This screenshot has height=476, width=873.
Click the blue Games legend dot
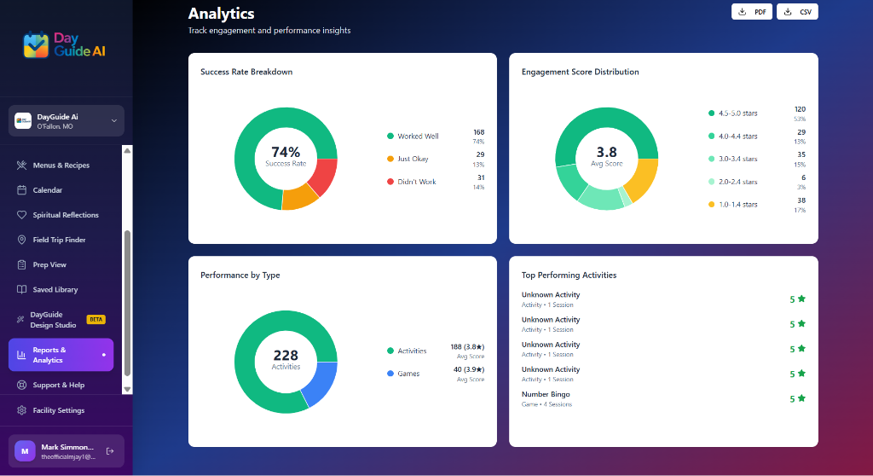coord(390,374)
